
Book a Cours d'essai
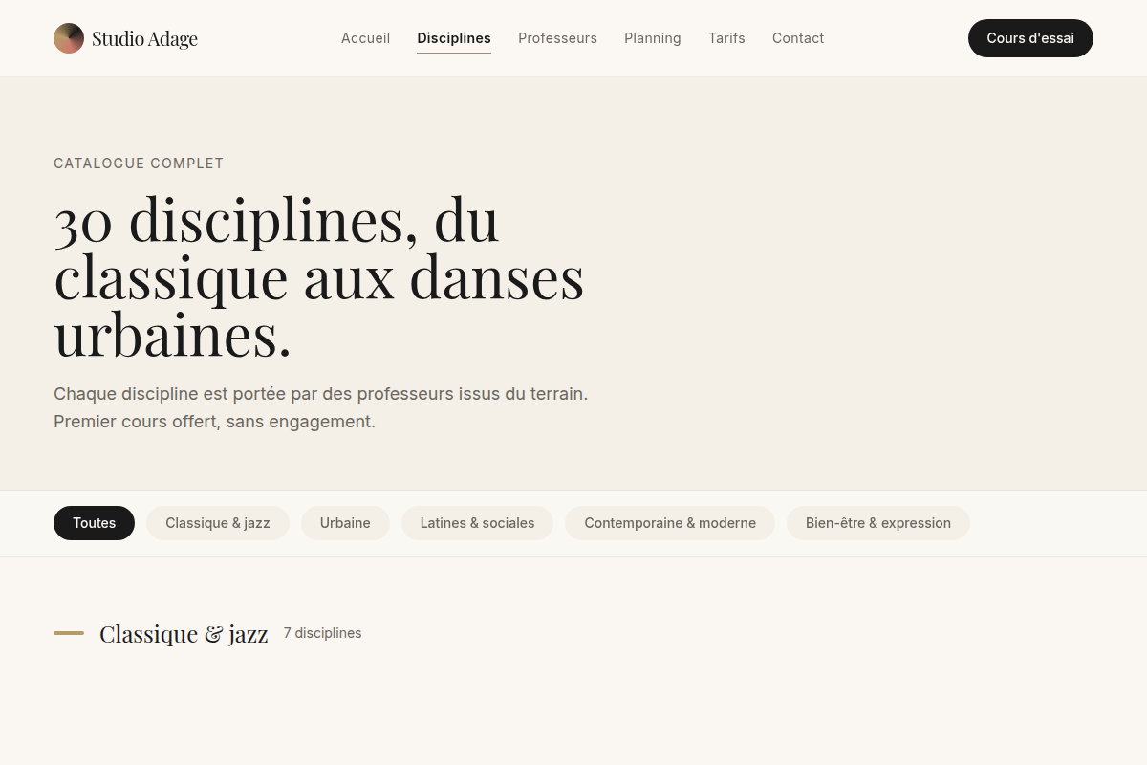coord(1030,38)
